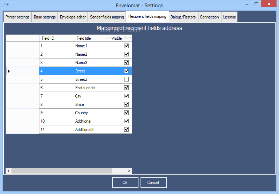
Task: Click left arrow of horizontal scrollbar
Action: click(x=8, y=171)
